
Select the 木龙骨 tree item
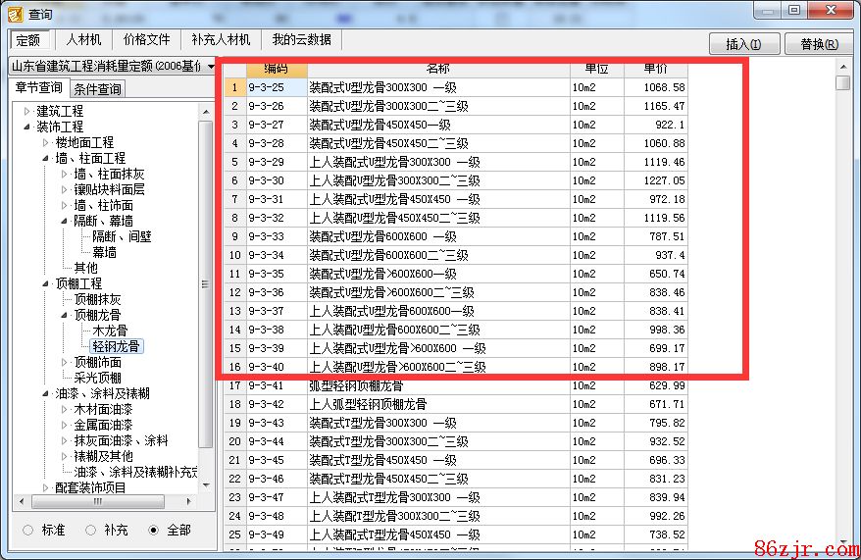point(110,331)
